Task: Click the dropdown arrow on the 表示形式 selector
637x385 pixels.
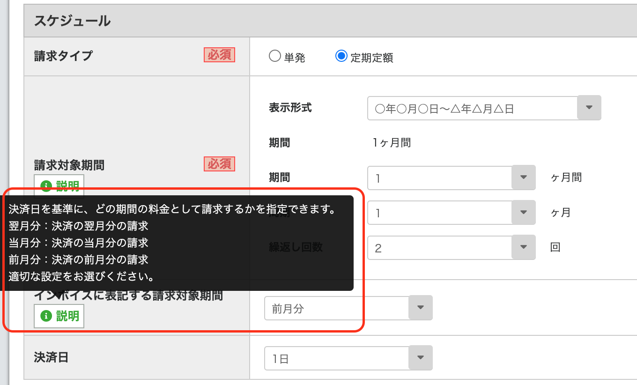Action: coord(589,108)
